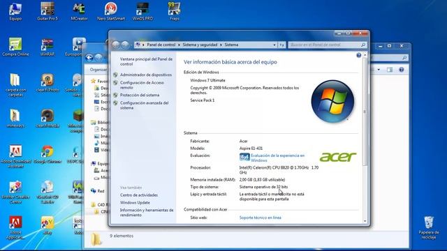
Task: Select Equipo in Explorer navigation pane
Action: pyautogui.click(x=103, y=164)
